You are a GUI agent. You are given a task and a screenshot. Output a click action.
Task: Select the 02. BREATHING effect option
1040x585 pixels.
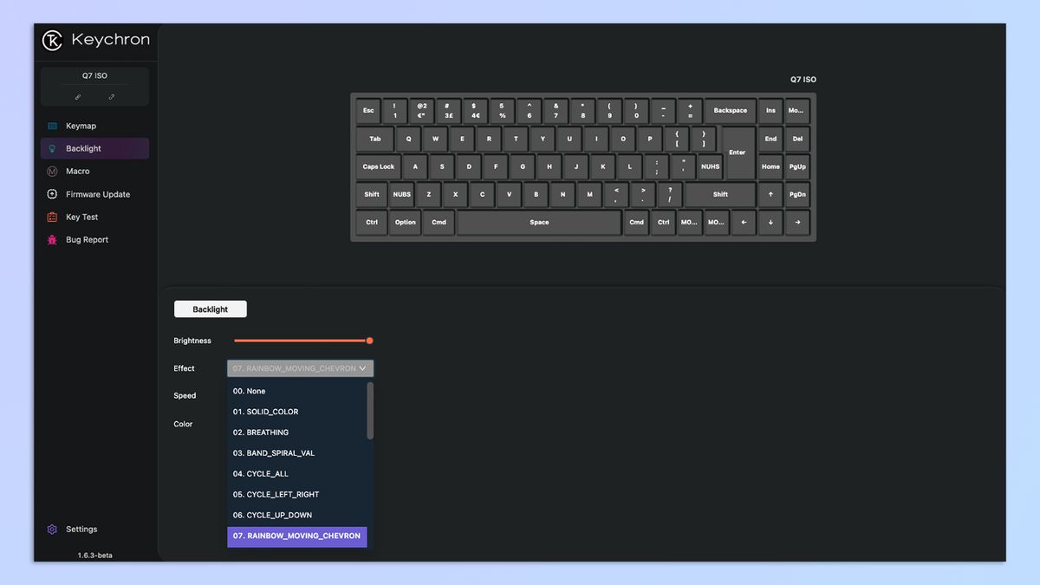pos(261,432)
